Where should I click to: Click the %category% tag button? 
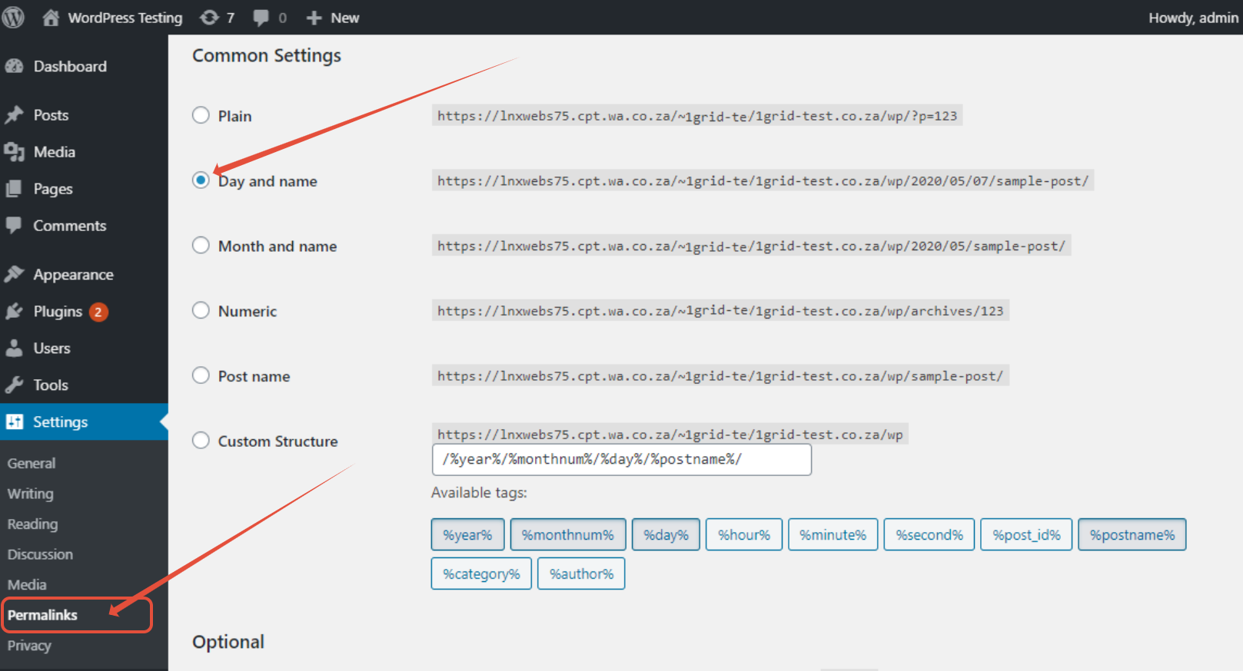click(x=481, y=573)
